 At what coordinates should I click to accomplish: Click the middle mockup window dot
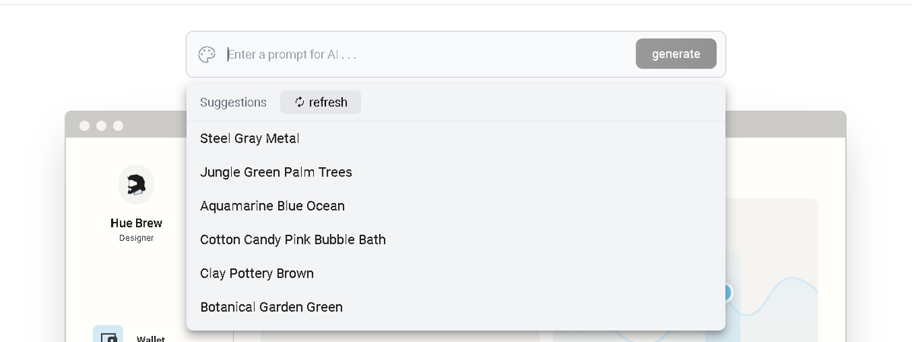click(x=101, y=125)
